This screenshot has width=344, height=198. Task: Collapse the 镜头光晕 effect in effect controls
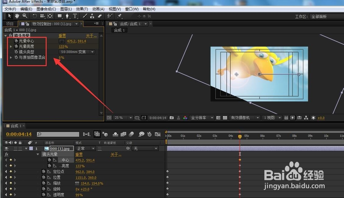[x=6, y=35]
